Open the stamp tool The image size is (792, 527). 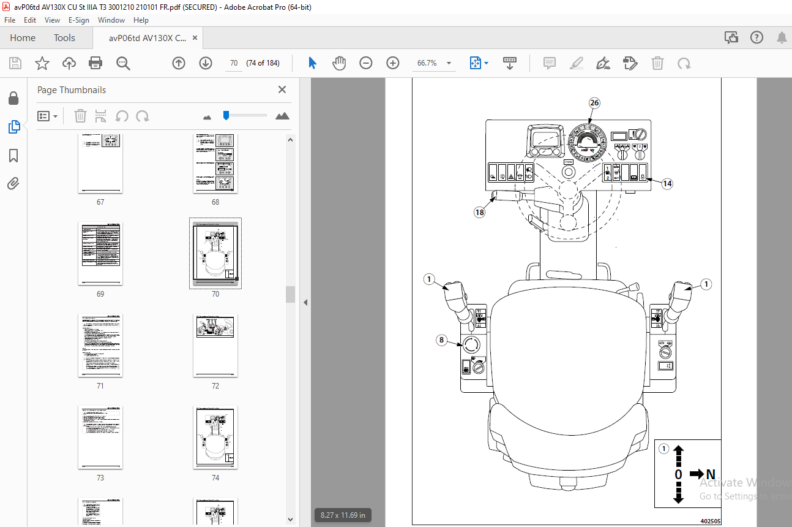(x=630, y=63)
